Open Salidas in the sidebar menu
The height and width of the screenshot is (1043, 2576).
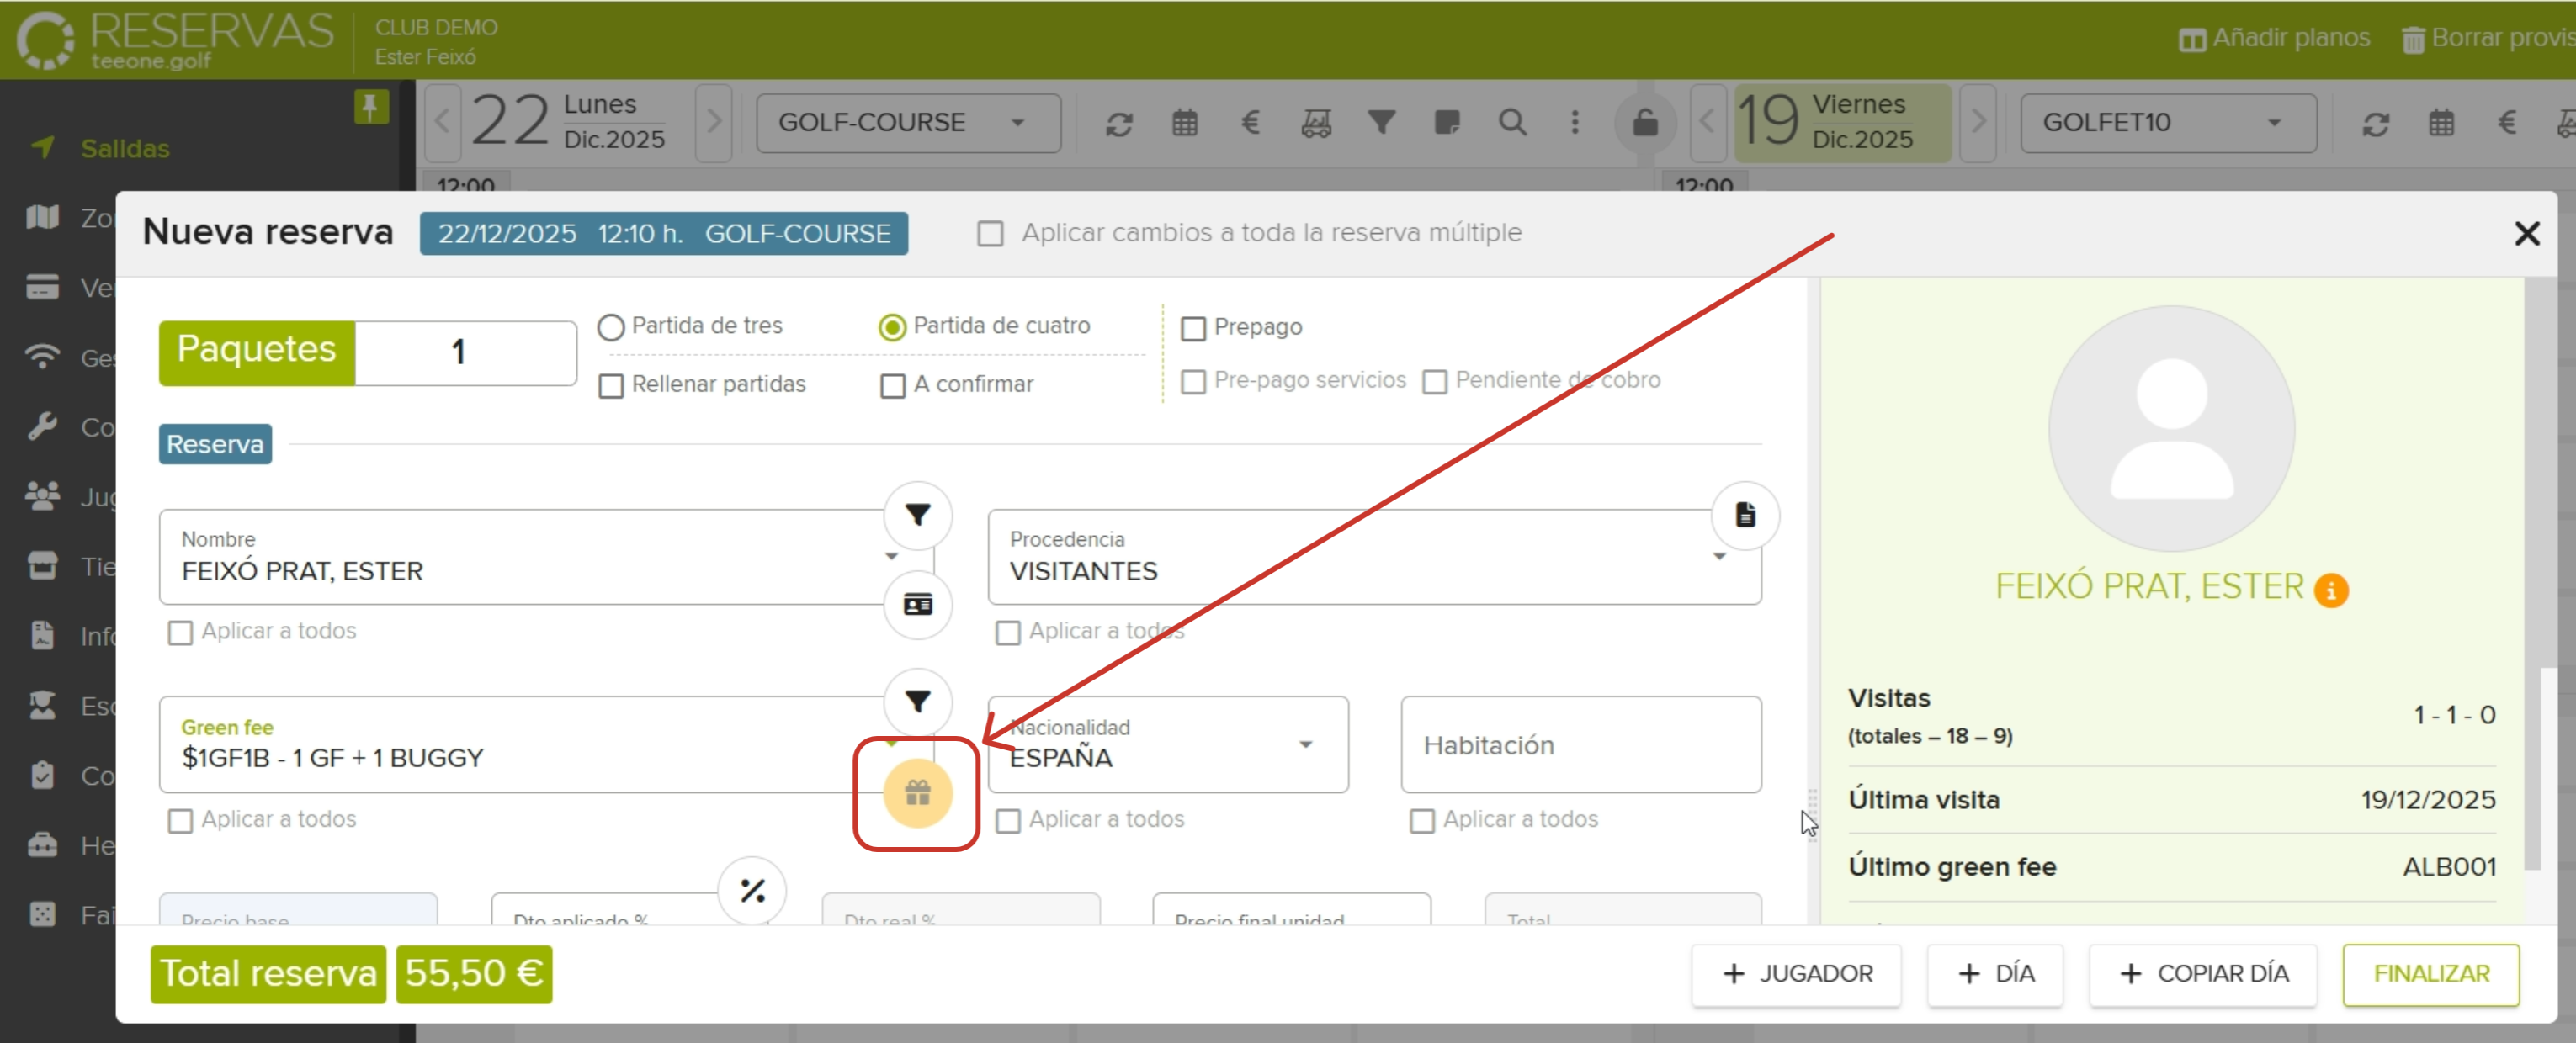coord(125,149)
